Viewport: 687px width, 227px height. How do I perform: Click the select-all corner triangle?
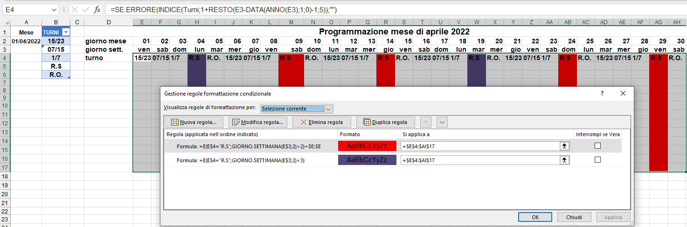click(5, 22)
